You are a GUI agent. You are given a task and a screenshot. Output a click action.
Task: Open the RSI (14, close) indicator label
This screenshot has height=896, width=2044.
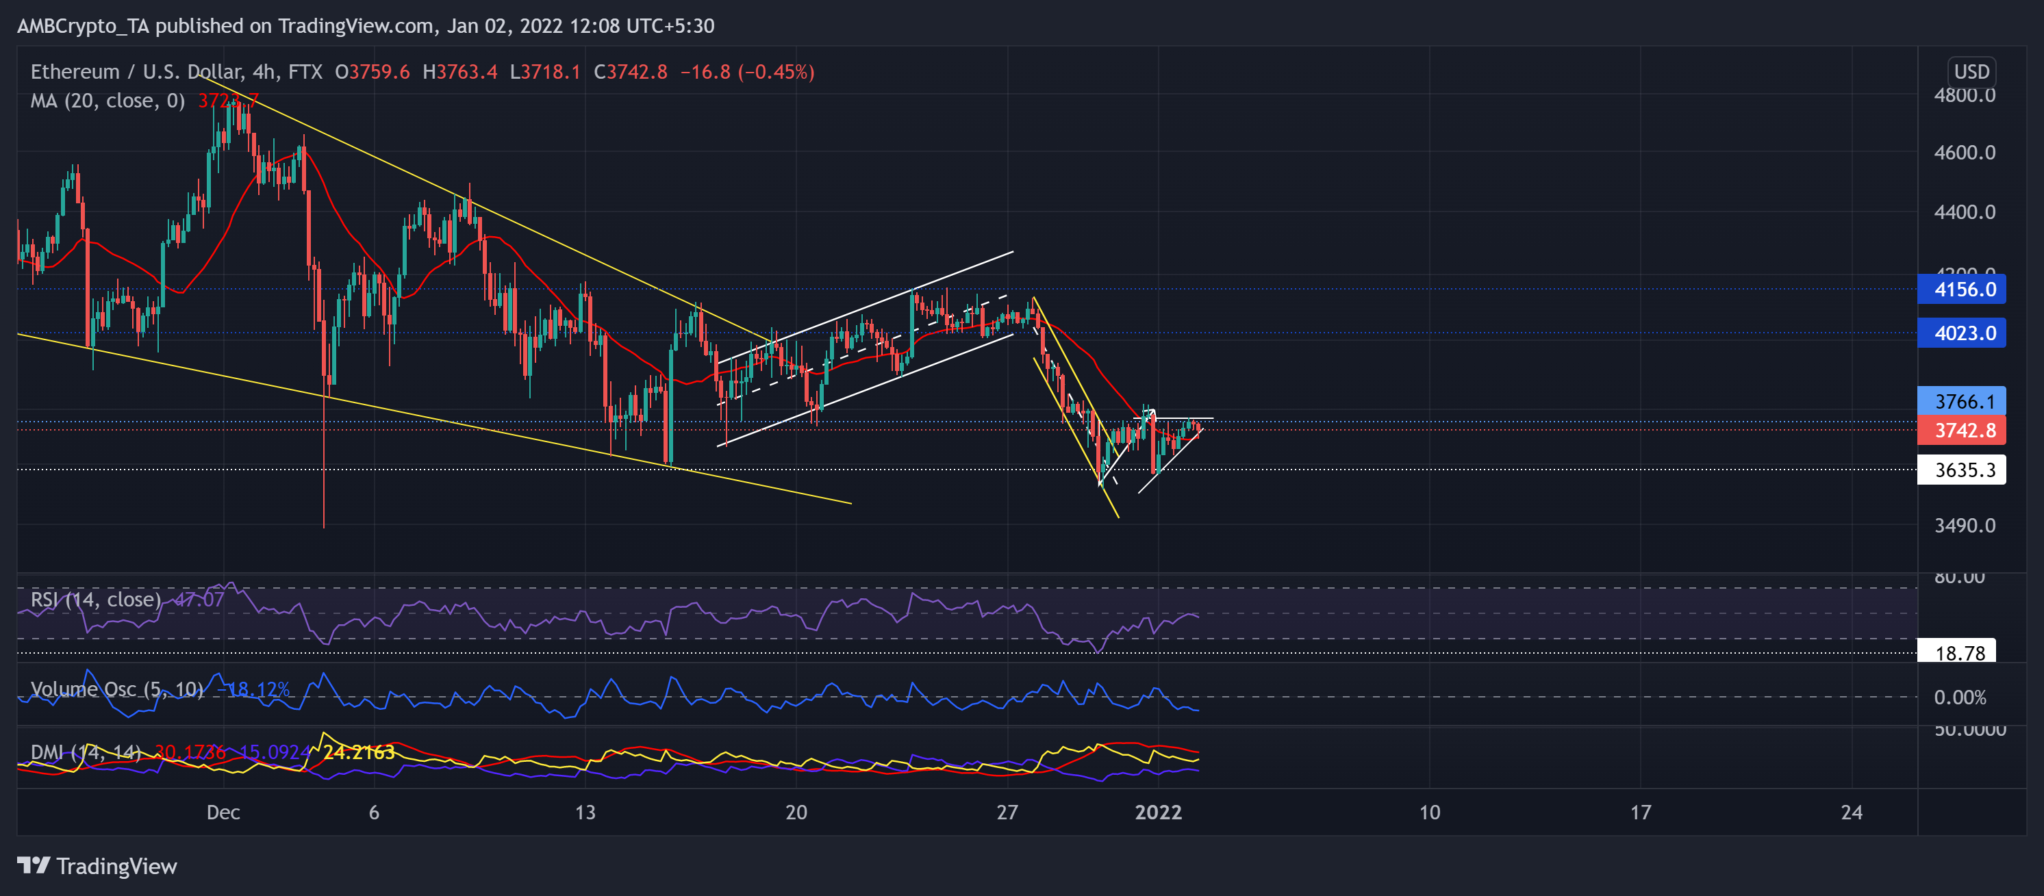(95, 600)
